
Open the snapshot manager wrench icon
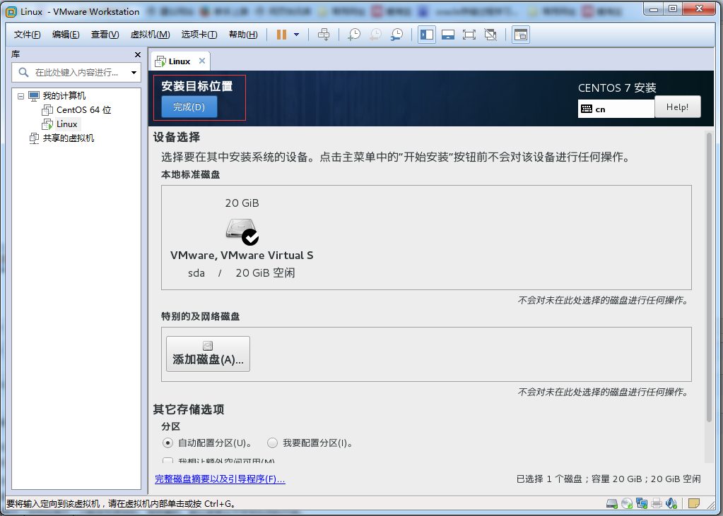[396, 35]
